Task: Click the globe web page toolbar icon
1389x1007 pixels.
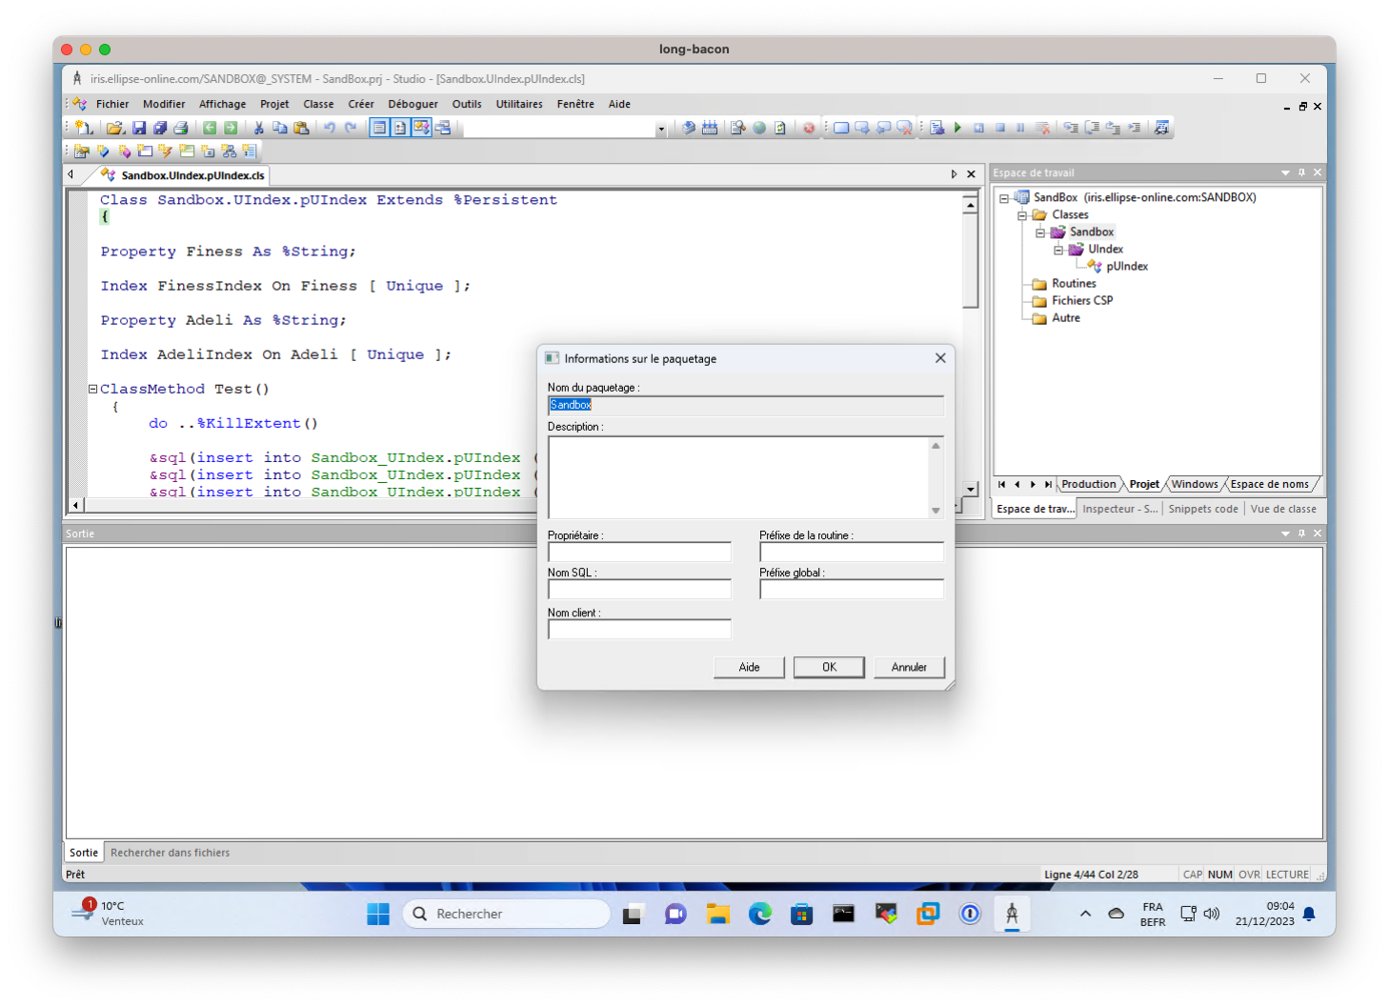Action: (x=759, y=128)
